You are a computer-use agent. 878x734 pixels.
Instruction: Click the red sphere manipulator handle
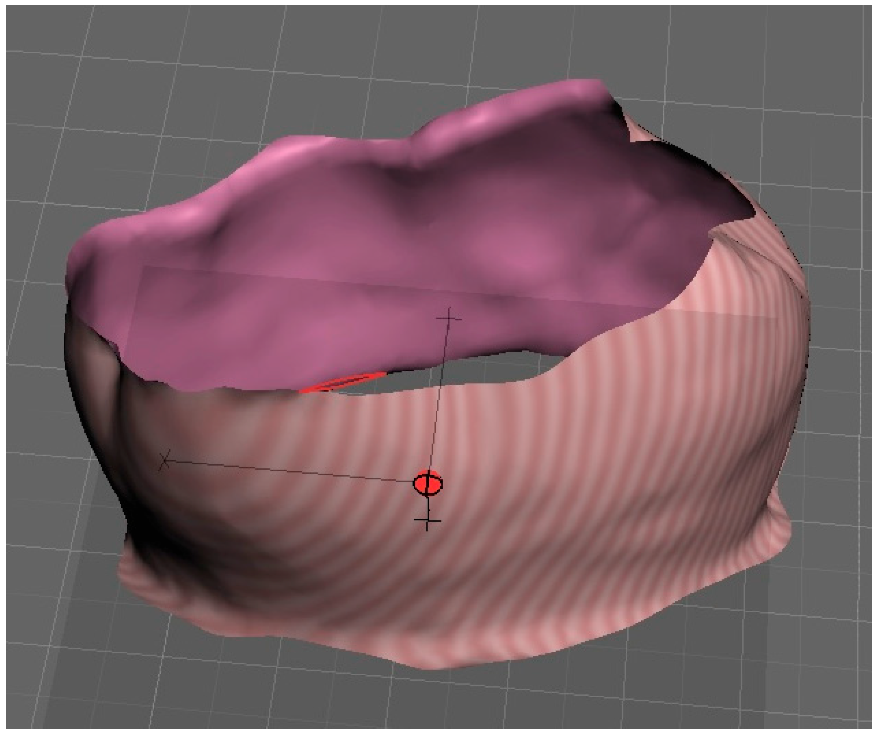click(427, 484)
